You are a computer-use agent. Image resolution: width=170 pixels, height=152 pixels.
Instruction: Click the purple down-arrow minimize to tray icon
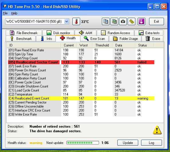(x=141, y=22)
